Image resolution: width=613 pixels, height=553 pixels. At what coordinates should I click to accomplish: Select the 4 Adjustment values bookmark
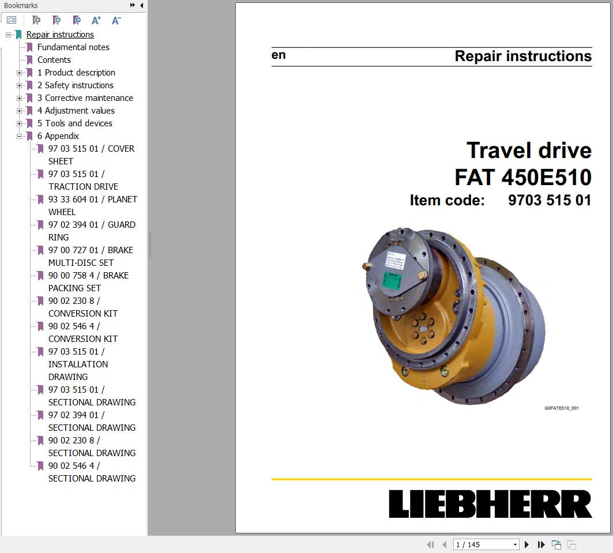[76, 111]
